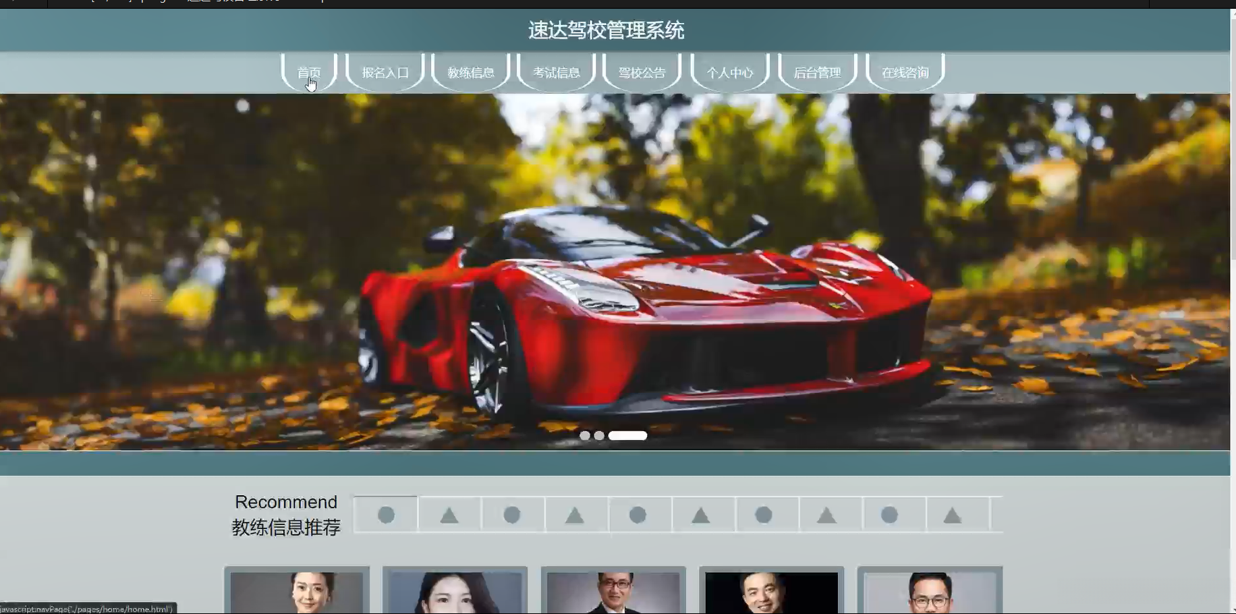Screen dimensions: 1236x614
Task: Click the 速达驾校管理系统 page title
Action: [x=606, y=30]
